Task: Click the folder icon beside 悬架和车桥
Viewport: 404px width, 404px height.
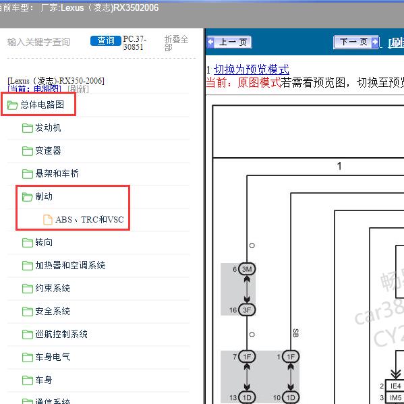Action: 27,173
